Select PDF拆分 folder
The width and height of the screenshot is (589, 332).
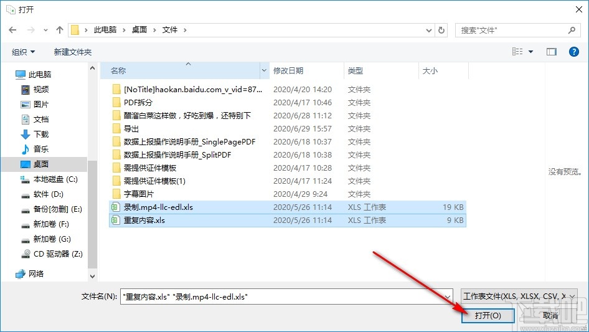[138, 102]
